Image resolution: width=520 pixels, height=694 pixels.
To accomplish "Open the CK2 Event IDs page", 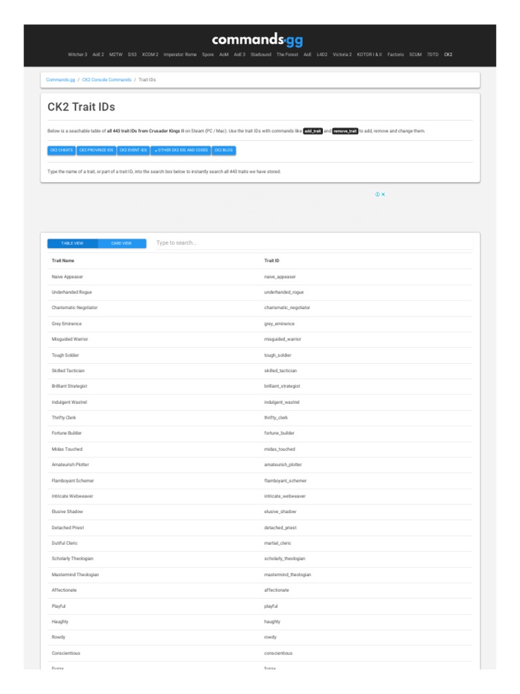I will 133,150.
